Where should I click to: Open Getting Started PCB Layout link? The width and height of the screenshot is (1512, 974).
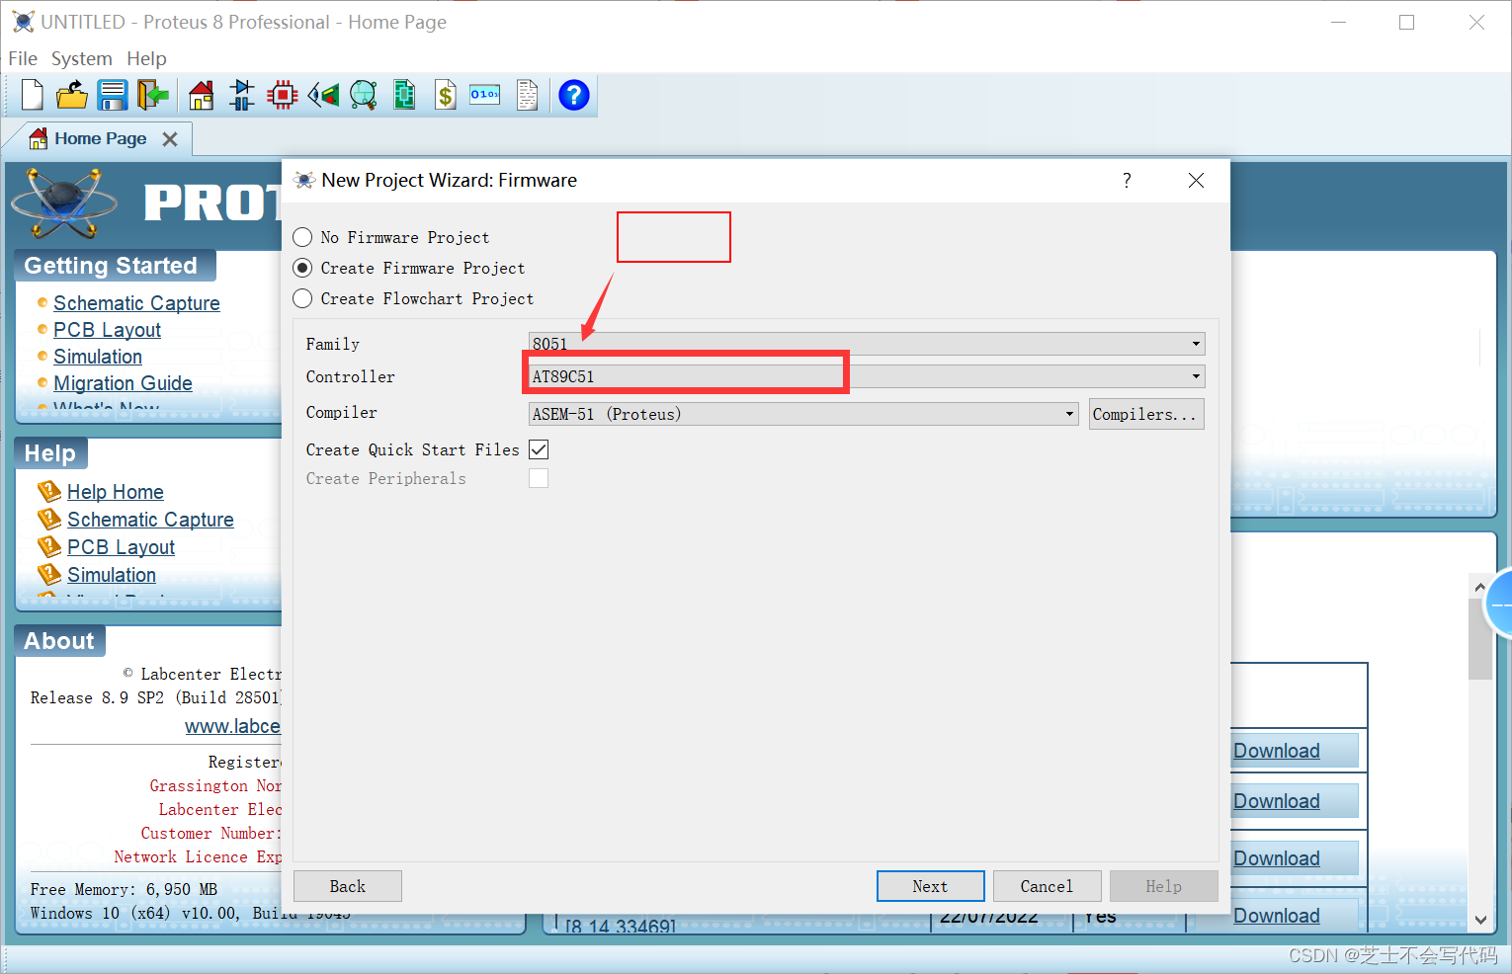tap(107, 330)
